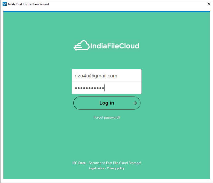Click the text cursor after the password dots
Screen dimensions: 213x183
click(x=104, y=88)
